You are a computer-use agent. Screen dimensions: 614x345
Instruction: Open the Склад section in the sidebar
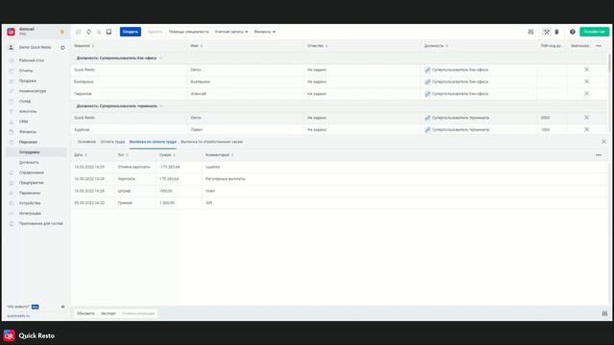(25, 102)
